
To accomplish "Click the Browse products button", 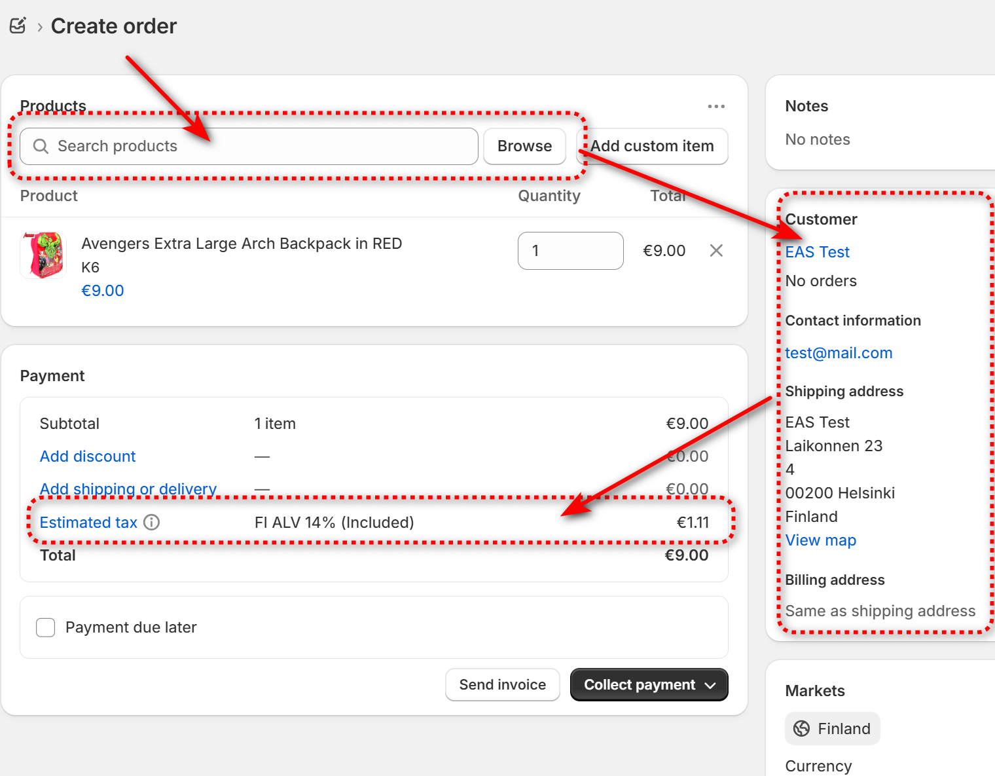I will 524,146.
